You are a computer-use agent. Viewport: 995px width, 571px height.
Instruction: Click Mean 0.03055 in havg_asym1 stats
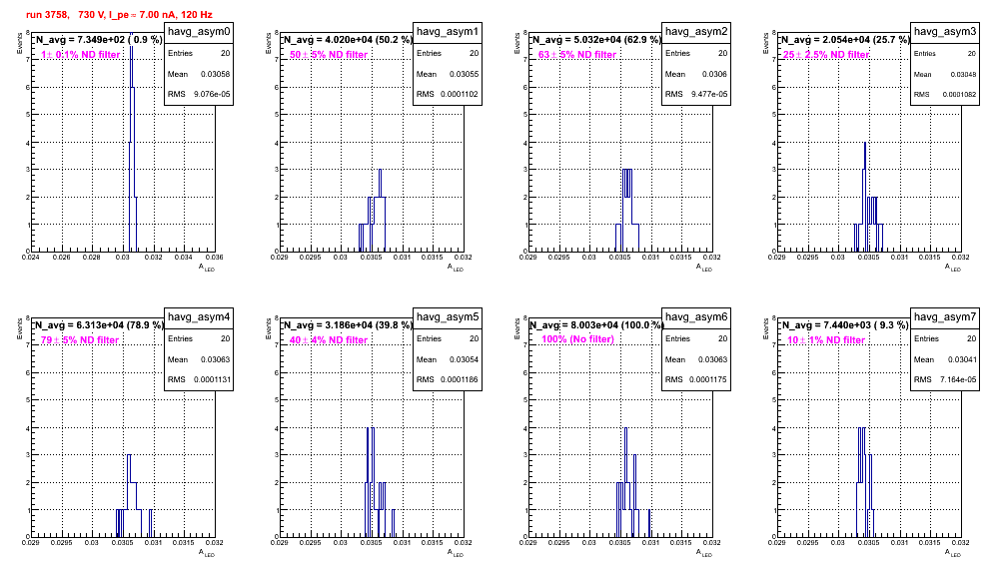tap(448, 74)
